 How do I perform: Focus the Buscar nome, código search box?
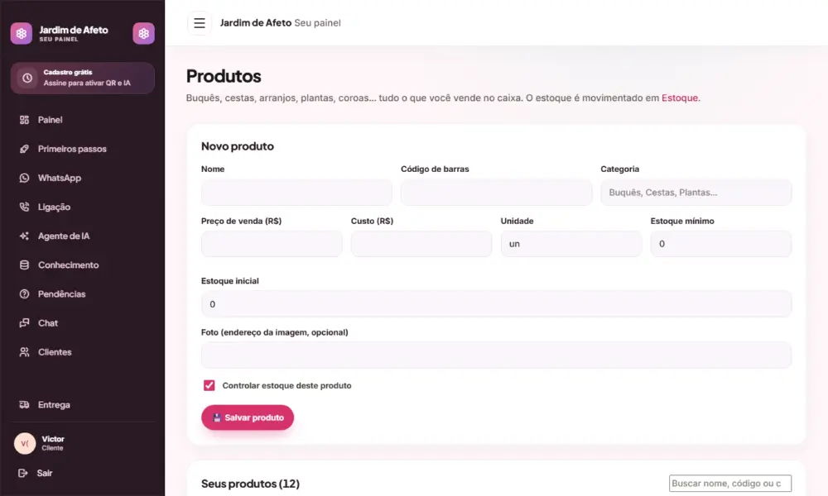[729, 484]
